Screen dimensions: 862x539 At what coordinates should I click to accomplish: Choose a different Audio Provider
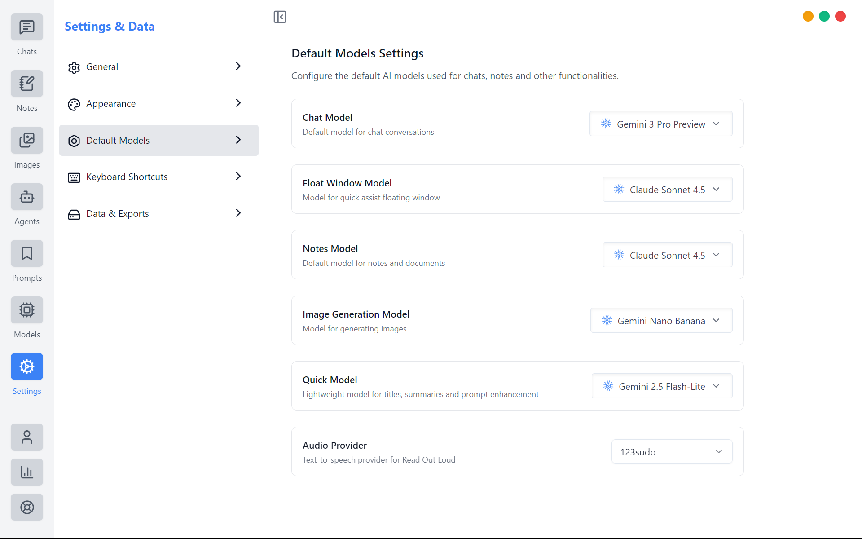(x=671, y=452)
